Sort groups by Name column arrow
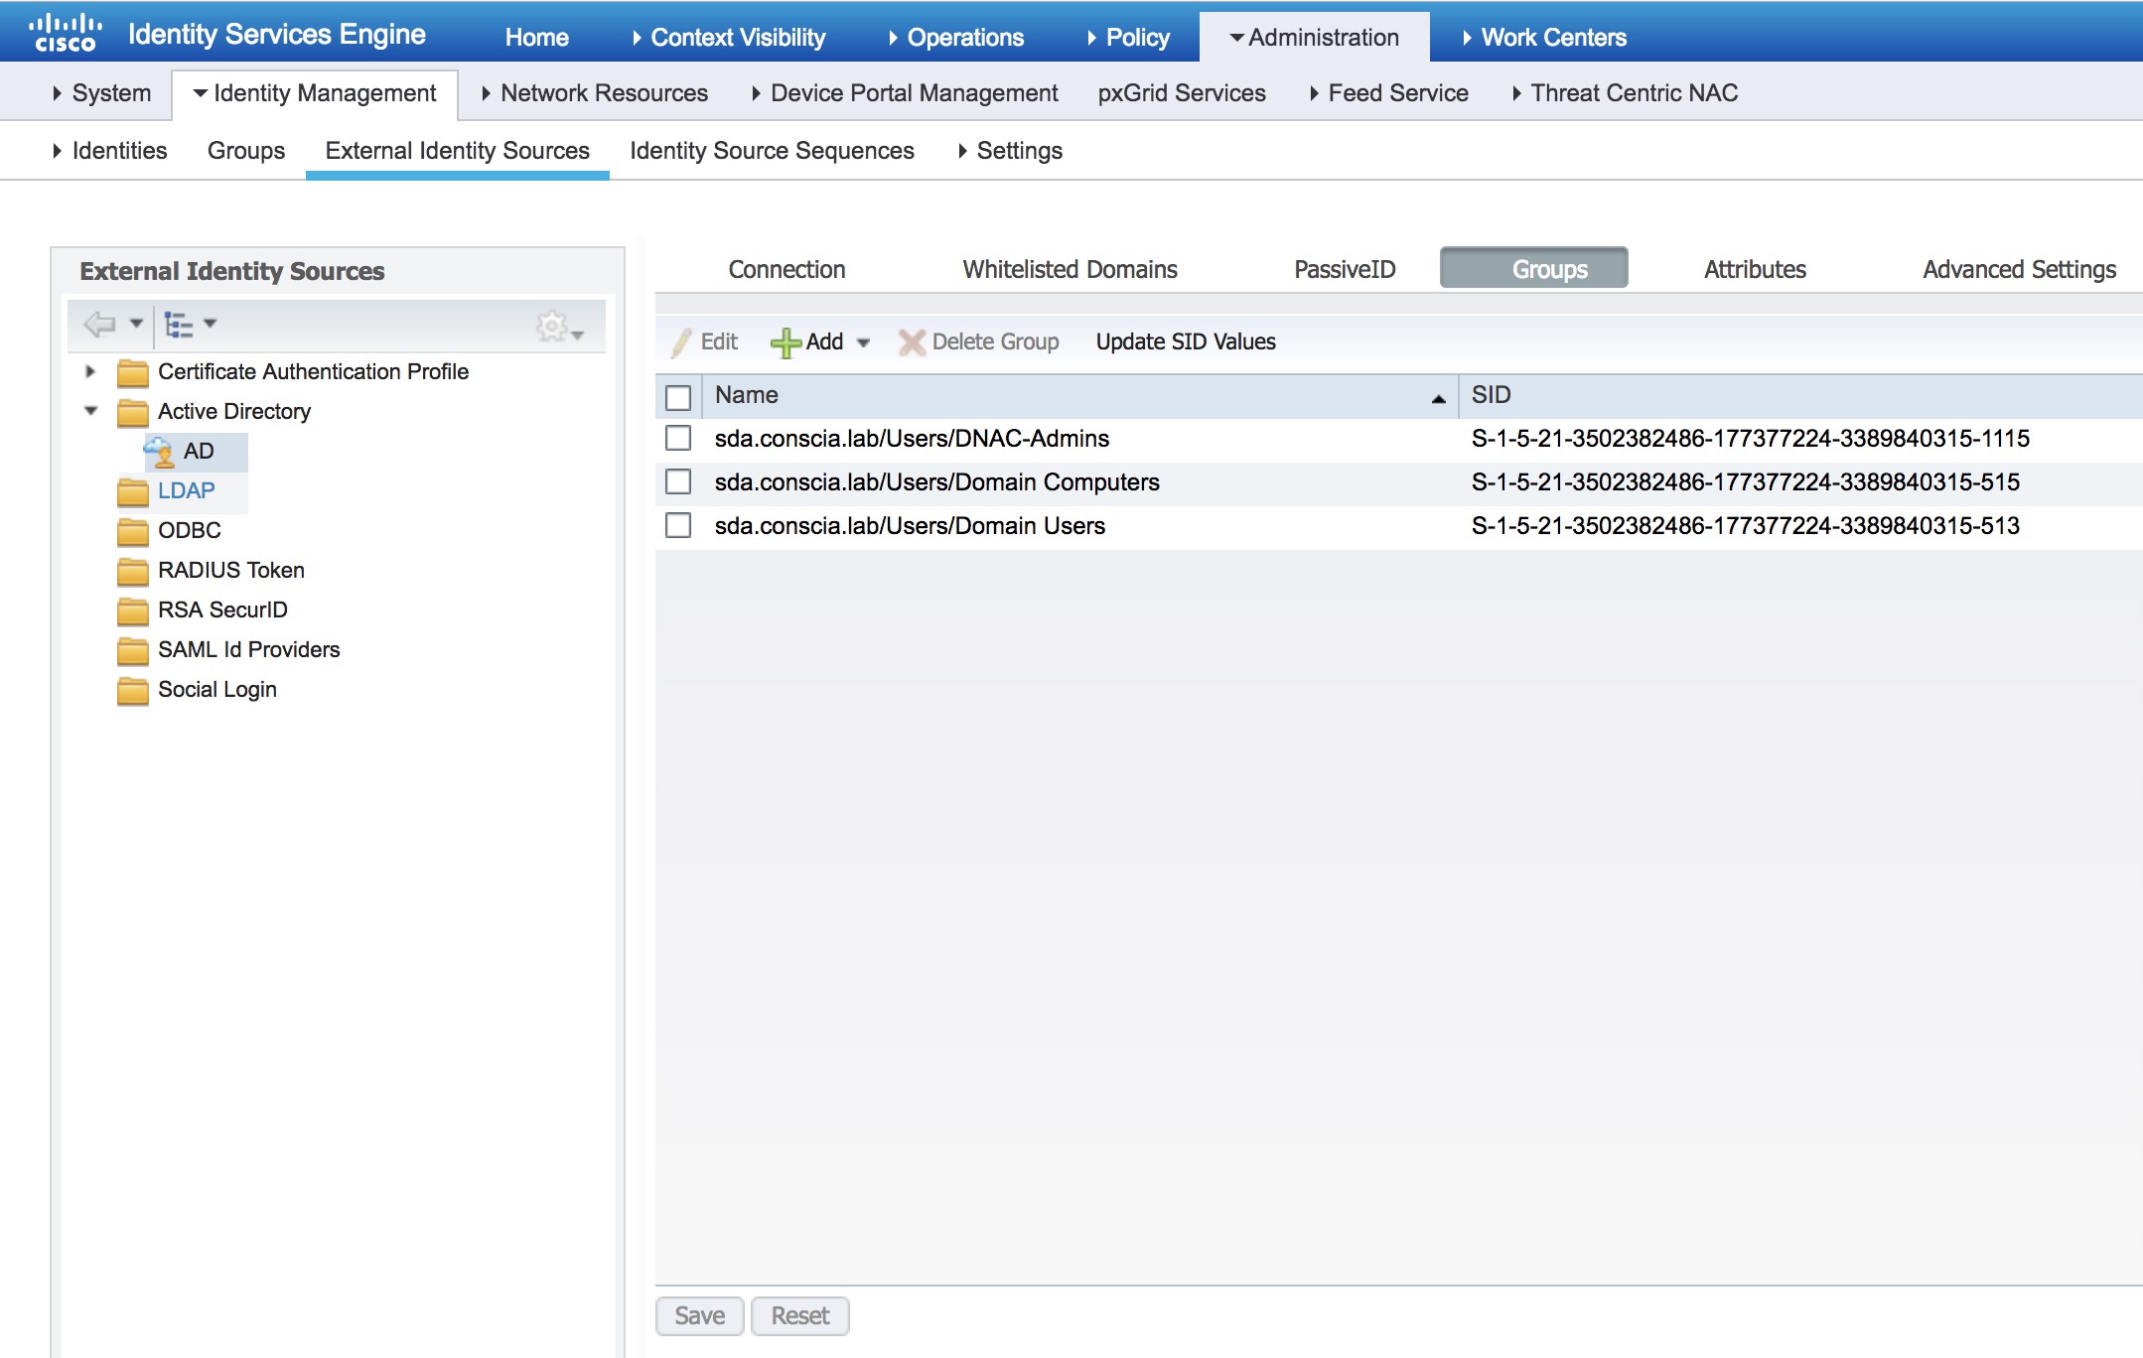The height and width of the screenshot is (1358, 2143). coord(1438,398)
